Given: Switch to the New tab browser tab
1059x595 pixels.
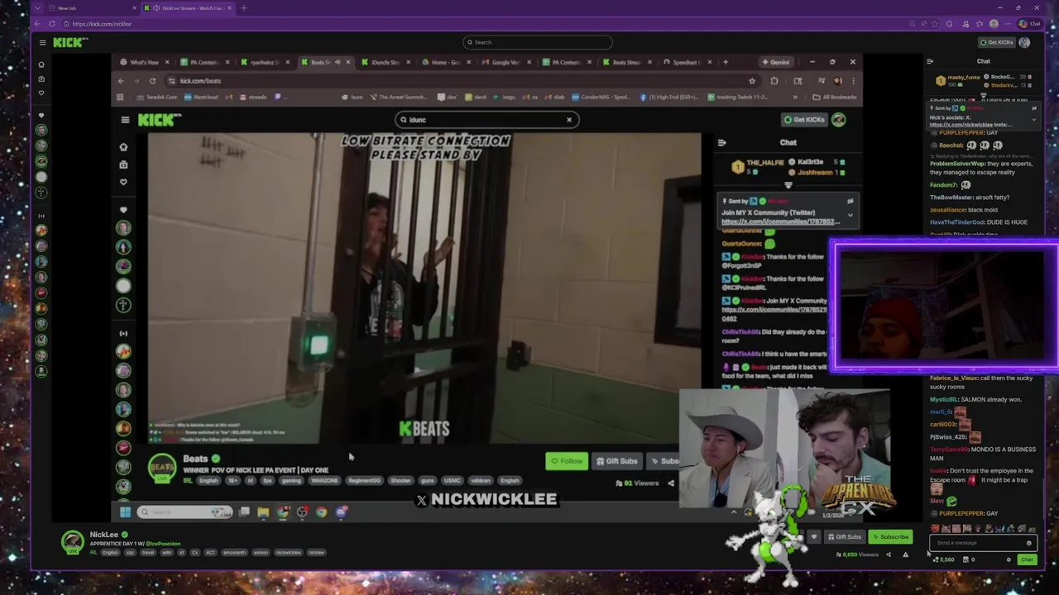Looking at the screenshot, I should (x=92, y=8).
